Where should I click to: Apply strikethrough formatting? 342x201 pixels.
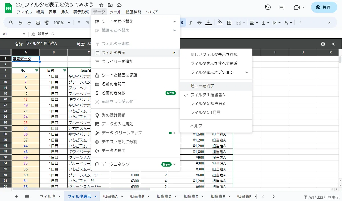tap(199, 23)
